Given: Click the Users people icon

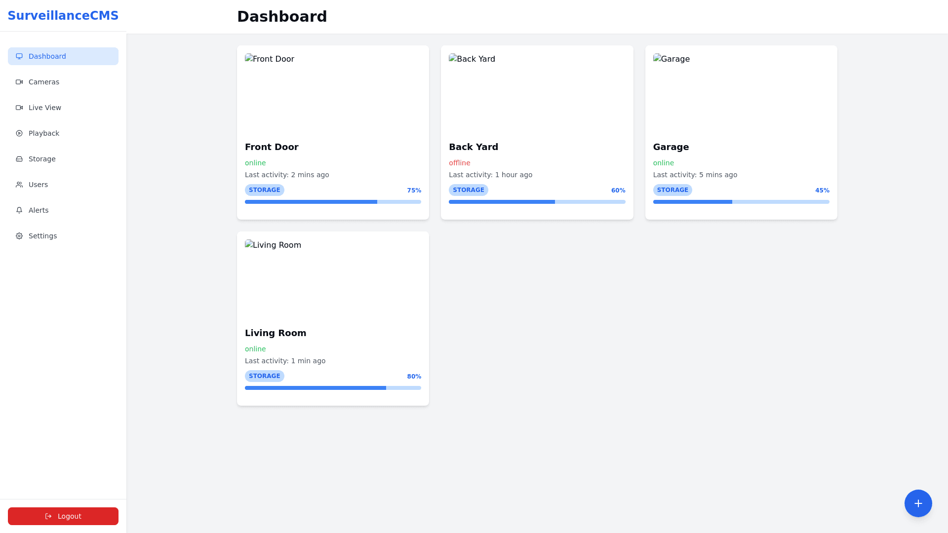Looking at the screenshot, I should click(19, 185).
